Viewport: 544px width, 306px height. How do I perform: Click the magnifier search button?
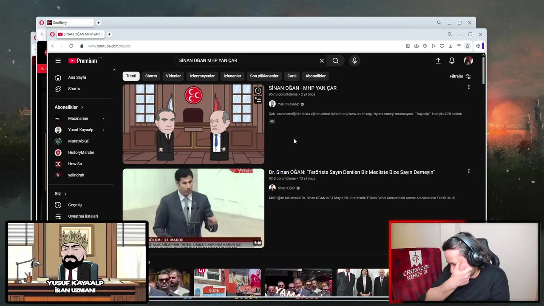335,61
